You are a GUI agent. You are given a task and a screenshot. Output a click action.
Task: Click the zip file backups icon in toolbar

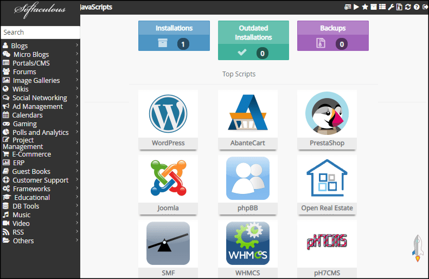(x=400, y=7)
